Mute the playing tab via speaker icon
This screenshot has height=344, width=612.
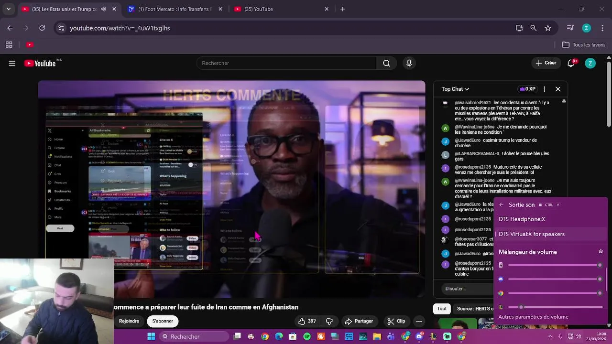(103, 9)
